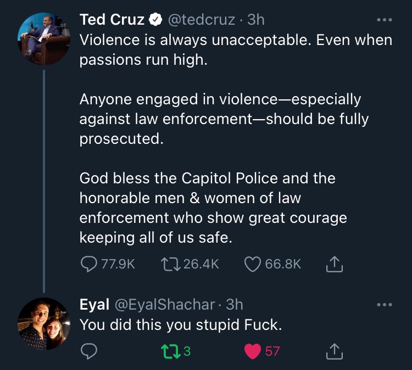412x370 pixels.
Task: Undo retweet on Eyal's reply
Action: coord(176,351)
